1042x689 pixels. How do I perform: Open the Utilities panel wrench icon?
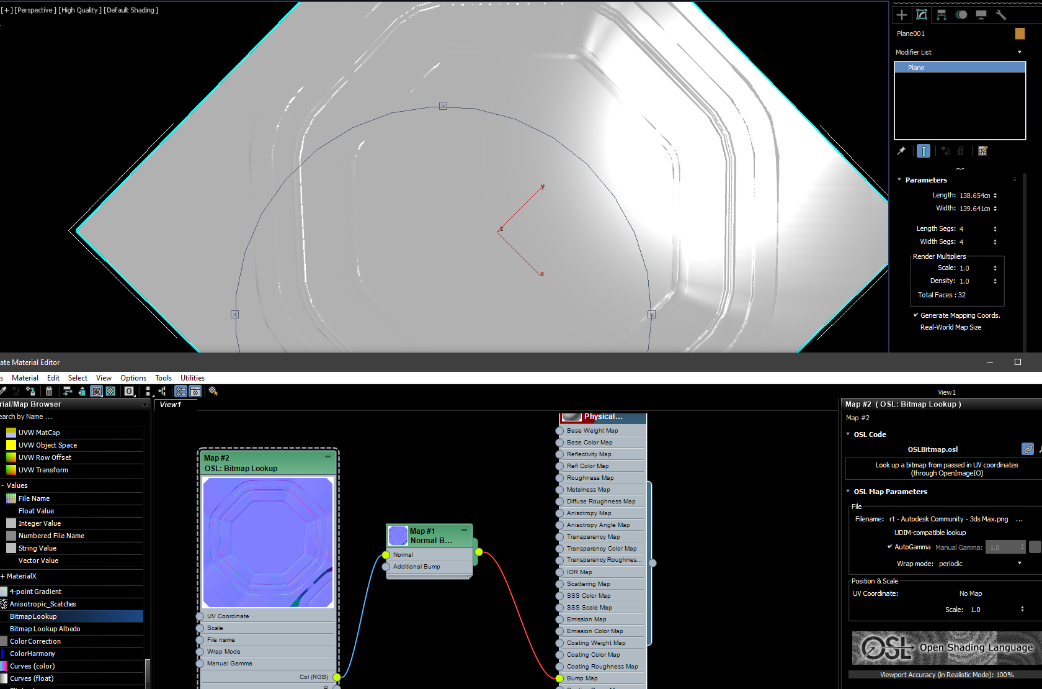[1001, 14]
